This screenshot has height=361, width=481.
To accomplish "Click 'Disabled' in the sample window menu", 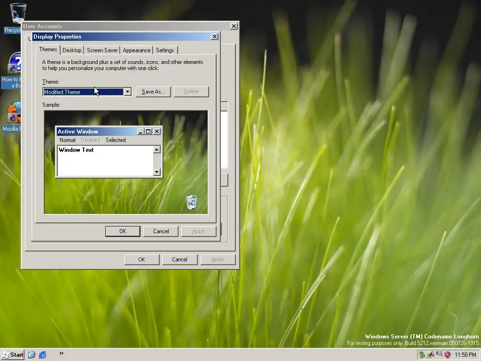I will (x=91, y=140).
